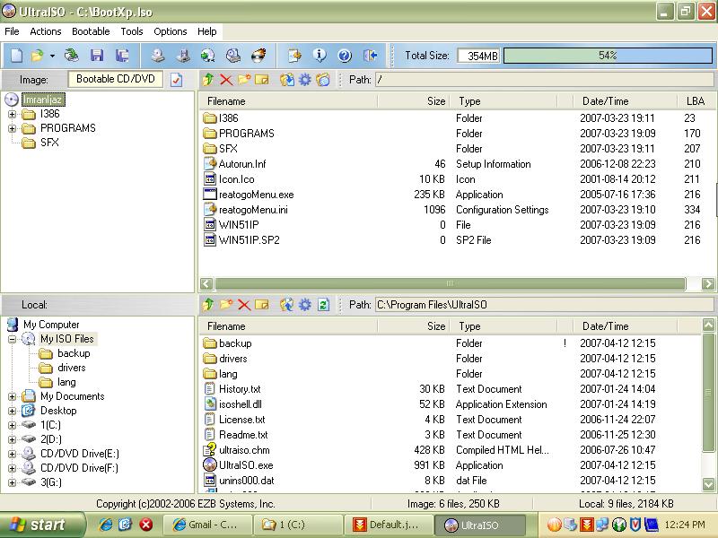This screenshot has width=718, height=538.
Task: Select reatogoMenu.exe in the image file list
Action: [257, 195]
